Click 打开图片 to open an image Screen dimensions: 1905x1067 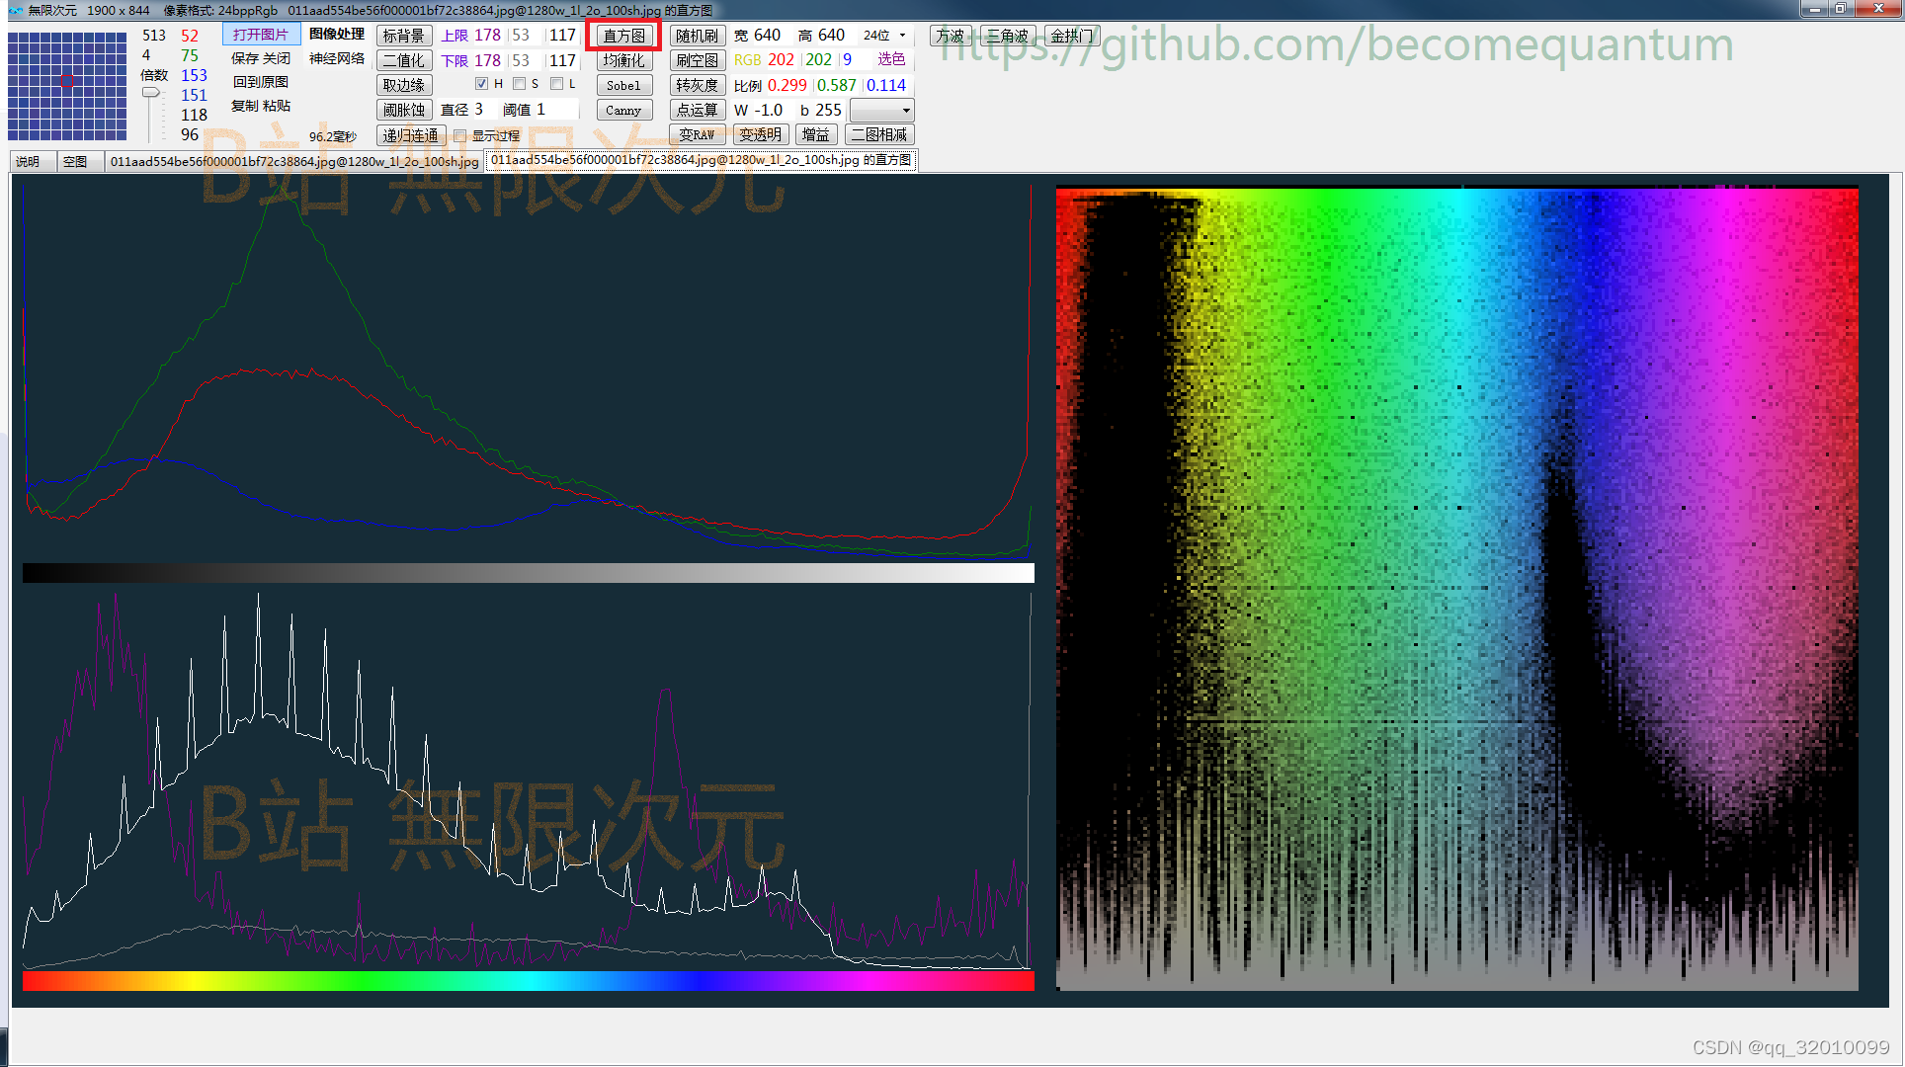261,35
